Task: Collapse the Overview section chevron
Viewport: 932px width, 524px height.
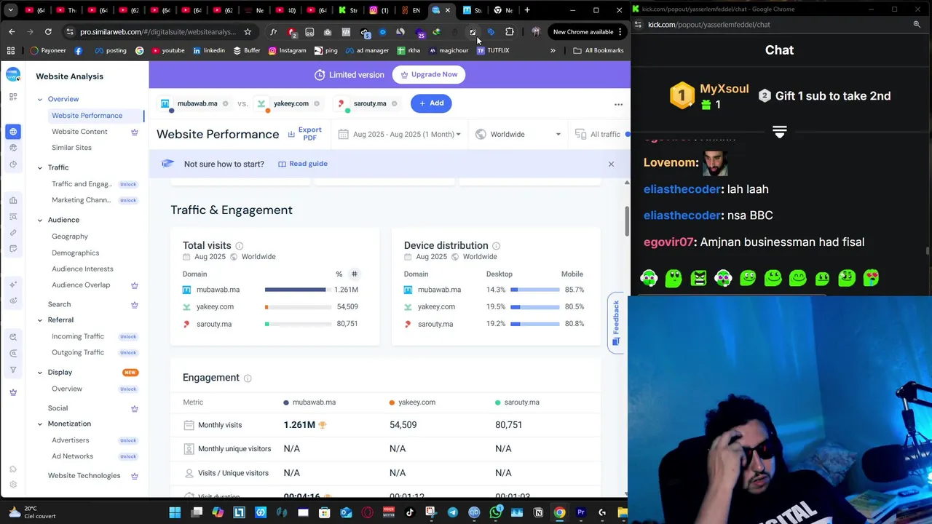Action: [40, 100]
